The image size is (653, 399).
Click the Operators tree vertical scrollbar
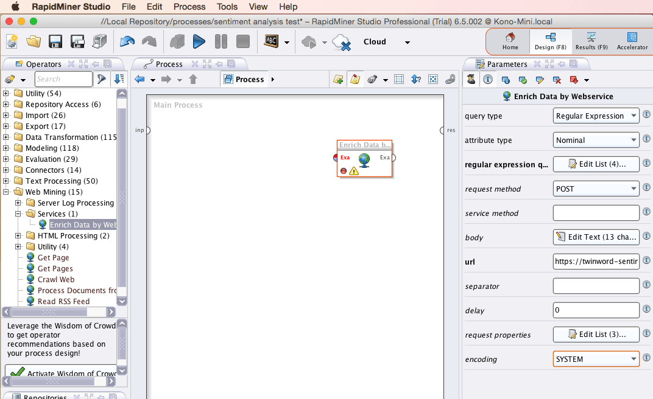pos(122,198)
